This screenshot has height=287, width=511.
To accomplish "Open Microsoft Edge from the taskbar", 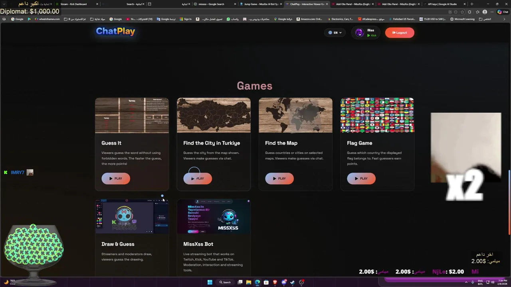I will tap(257, 282).
